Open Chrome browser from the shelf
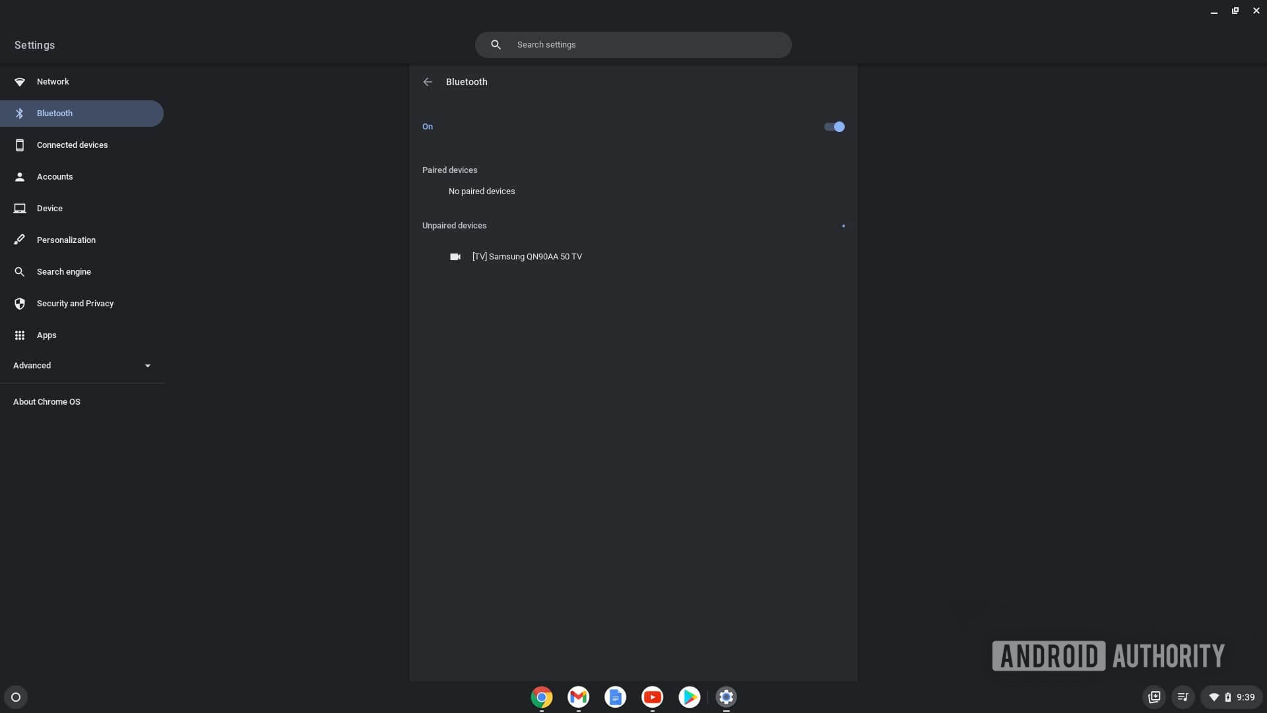Screen dimensions: 1267x713 [x=541, y=697]
